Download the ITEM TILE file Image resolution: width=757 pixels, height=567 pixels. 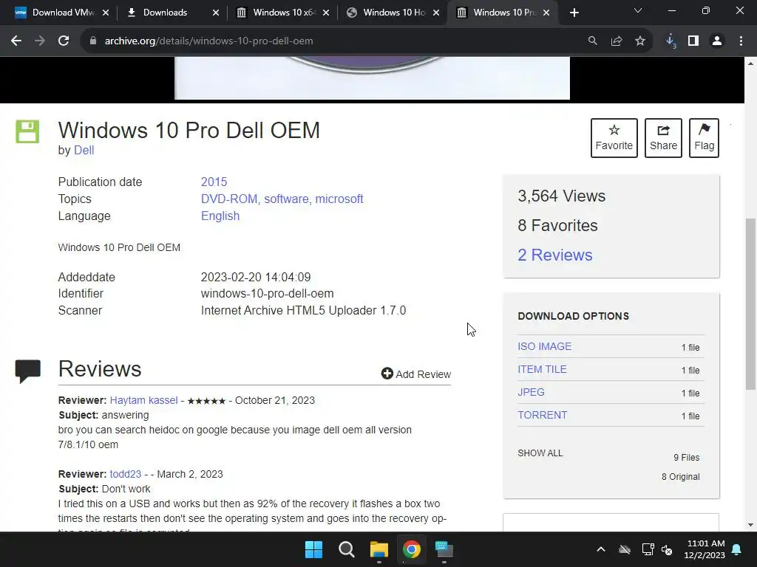coord(542,369)
